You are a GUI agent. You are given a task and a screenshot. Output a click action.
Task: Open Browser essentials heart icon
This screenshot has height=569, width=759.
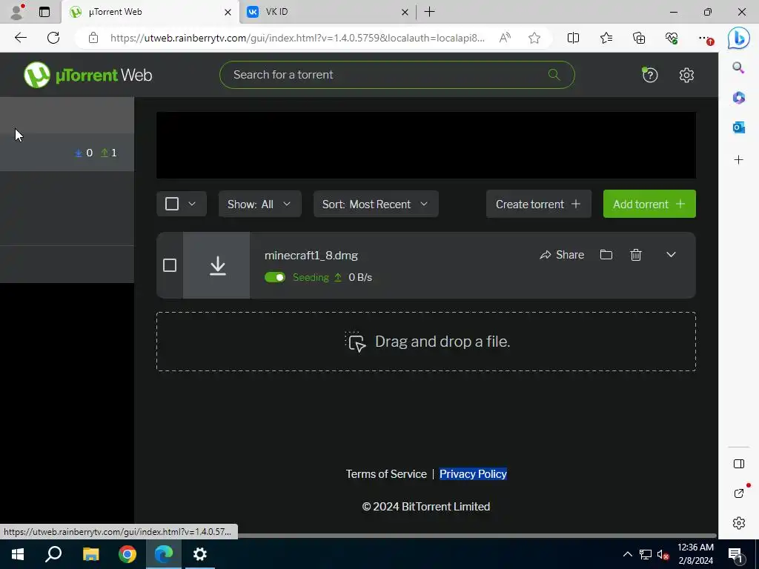coord(672,38)
